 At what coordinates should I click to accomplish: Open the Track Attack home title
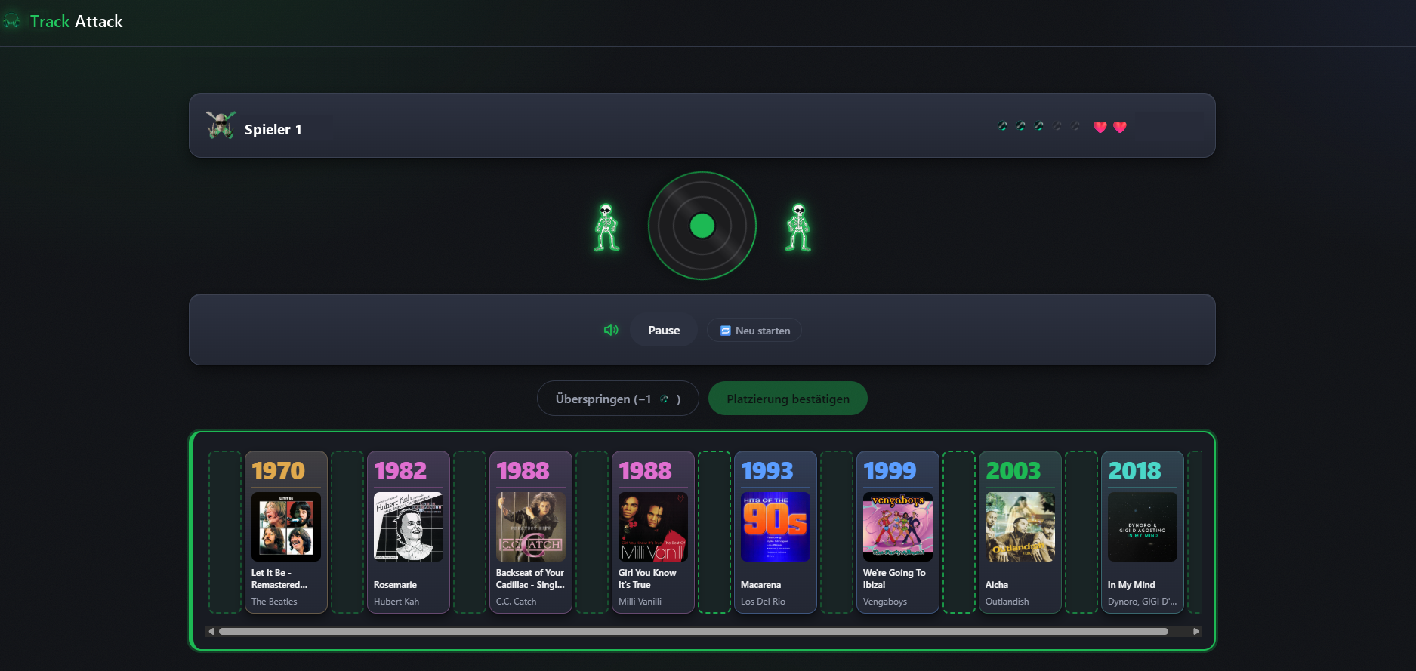click(76, 22)
